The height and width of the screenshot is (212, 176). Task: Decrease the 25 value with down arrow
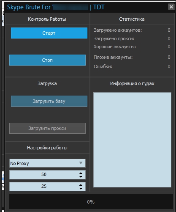tap(81, 188)
